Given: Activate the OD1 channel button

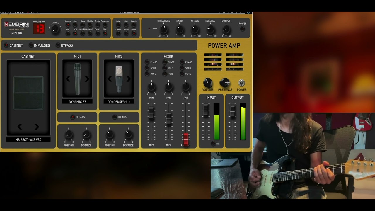Looking at the screenshot, I should click(x=68, y=34).
